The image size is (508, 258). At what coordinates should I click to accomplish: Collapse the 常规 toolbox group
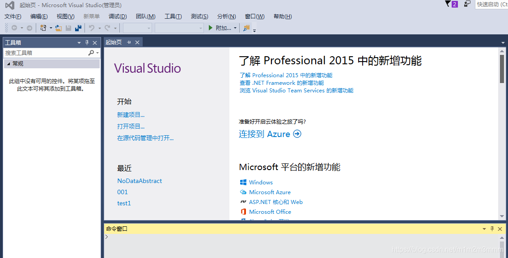point(9,64)
